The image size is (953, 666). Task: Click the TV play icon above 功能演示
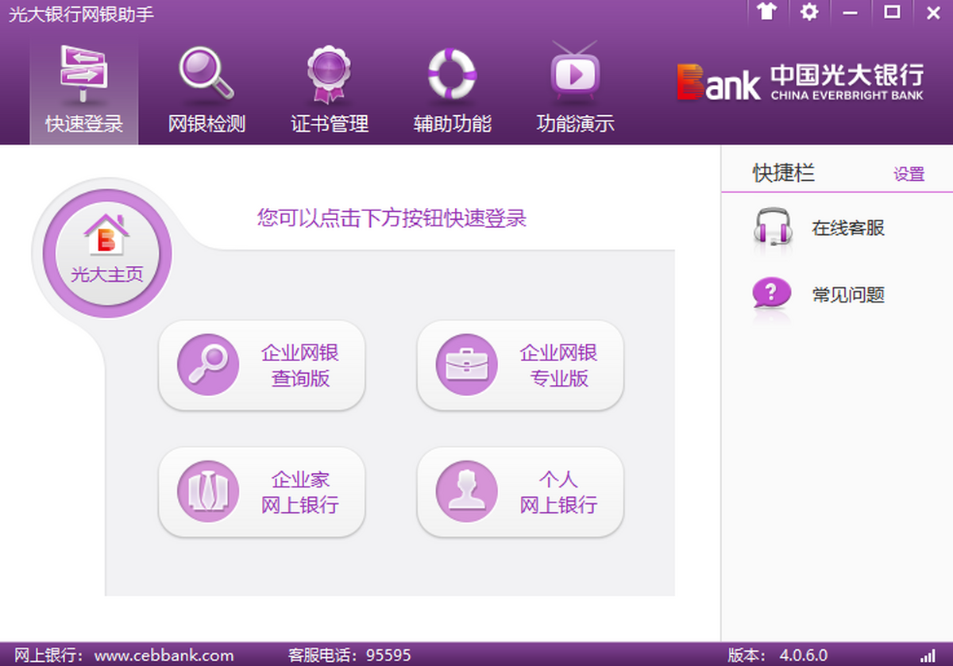575,71
